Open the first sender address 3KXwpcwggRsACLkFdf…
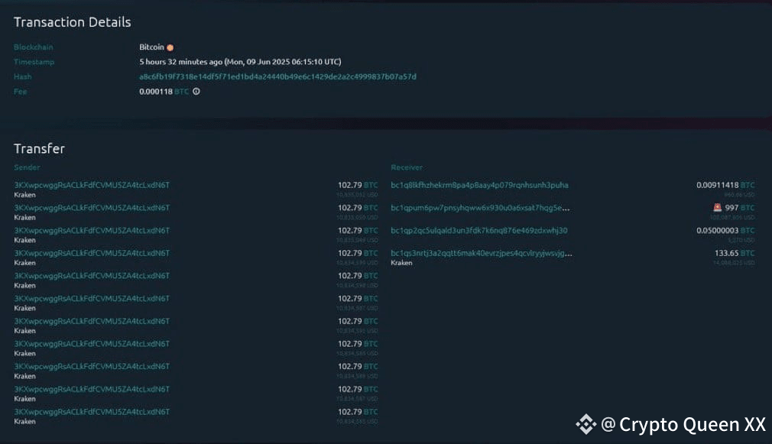 tap(92, 185)
